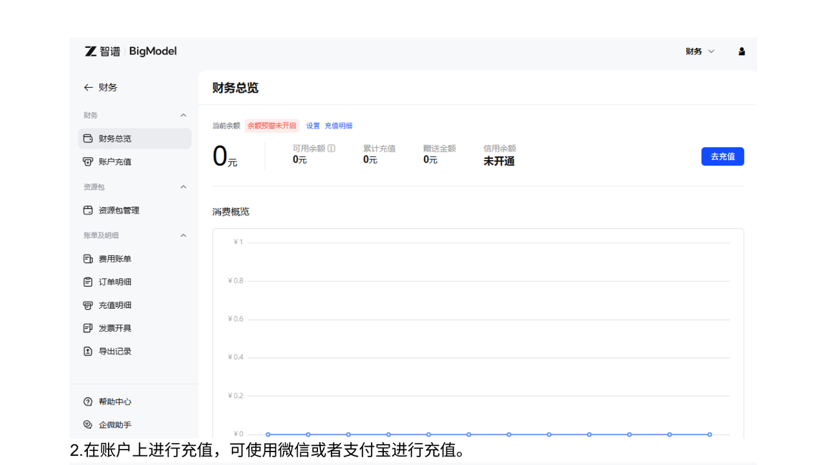Launch 企微助手 from the sidebar icon

coord(88,424)
